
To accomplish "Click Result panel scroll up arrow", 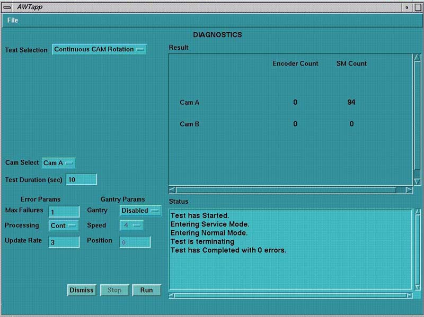I will pos(417,58).
